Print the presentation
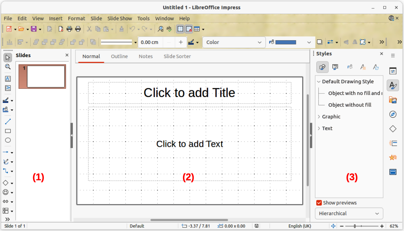The image size is (404, 231). point(78,29)
